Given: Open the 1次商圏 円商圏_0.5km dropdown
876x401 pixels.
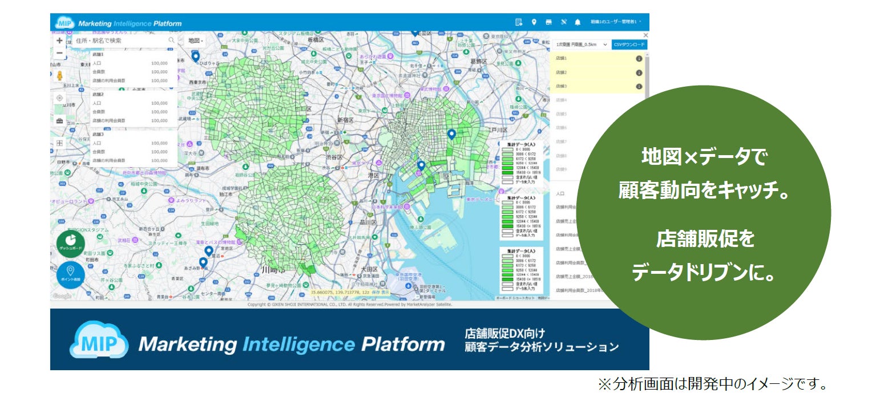Looking at the screenshot, I should tap(582, 44).
